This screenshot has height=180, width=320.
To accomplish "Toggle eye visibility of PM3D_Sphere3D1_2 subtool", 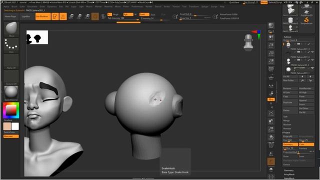I will click(312, 52).
